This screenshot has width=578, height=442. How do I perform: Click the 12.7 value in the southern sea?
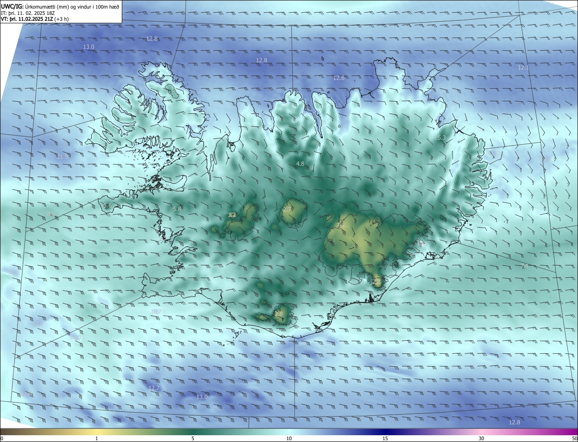pos(154,388)
